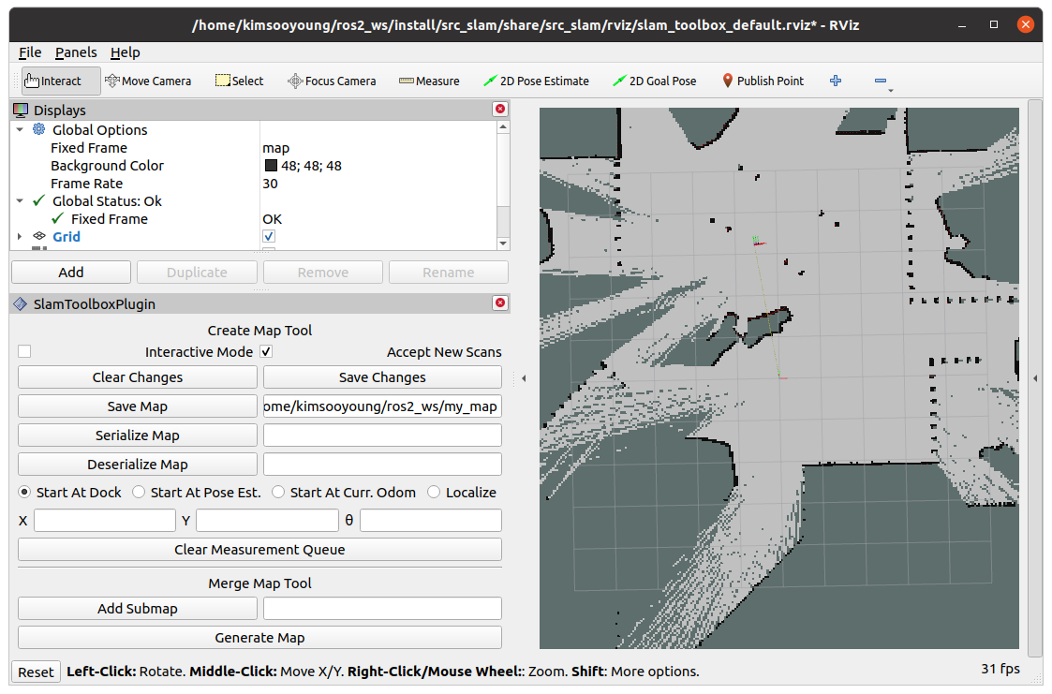
Task: Open the Panels menu
Action: pos(76,52)
